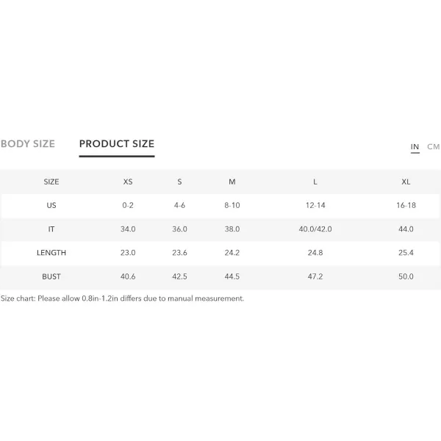Click the size chart measurement note
This screenshot has width=441, height=441.
[x=122, y=298]
